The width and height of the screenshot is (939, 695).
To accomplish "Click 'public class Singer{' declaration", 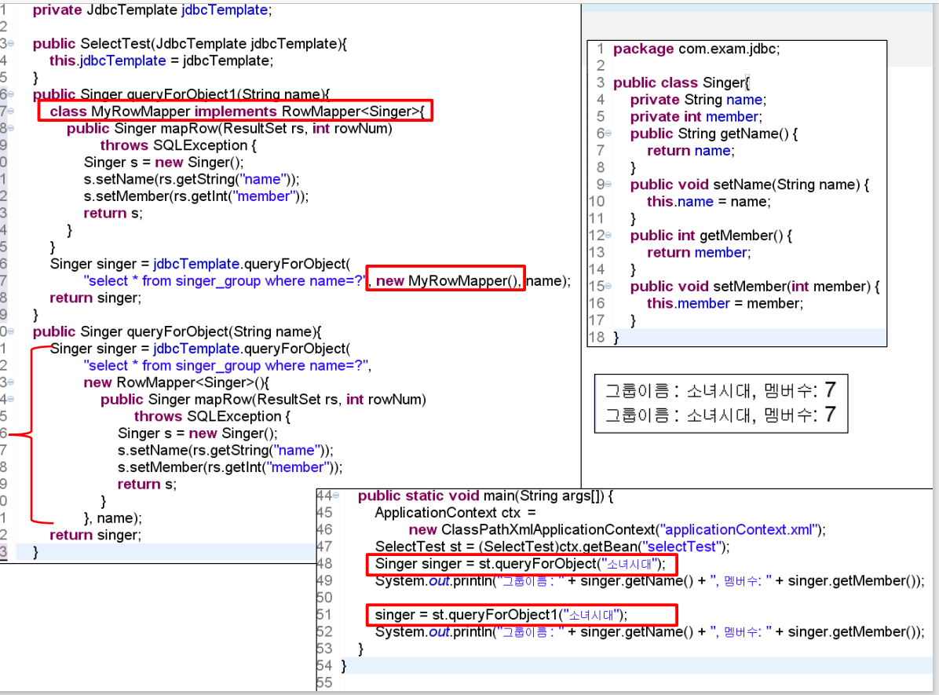I will [x=681, y=82].
